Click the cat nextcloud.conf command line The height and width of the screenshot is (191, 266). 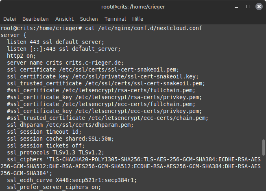click(x=101, y=28)
